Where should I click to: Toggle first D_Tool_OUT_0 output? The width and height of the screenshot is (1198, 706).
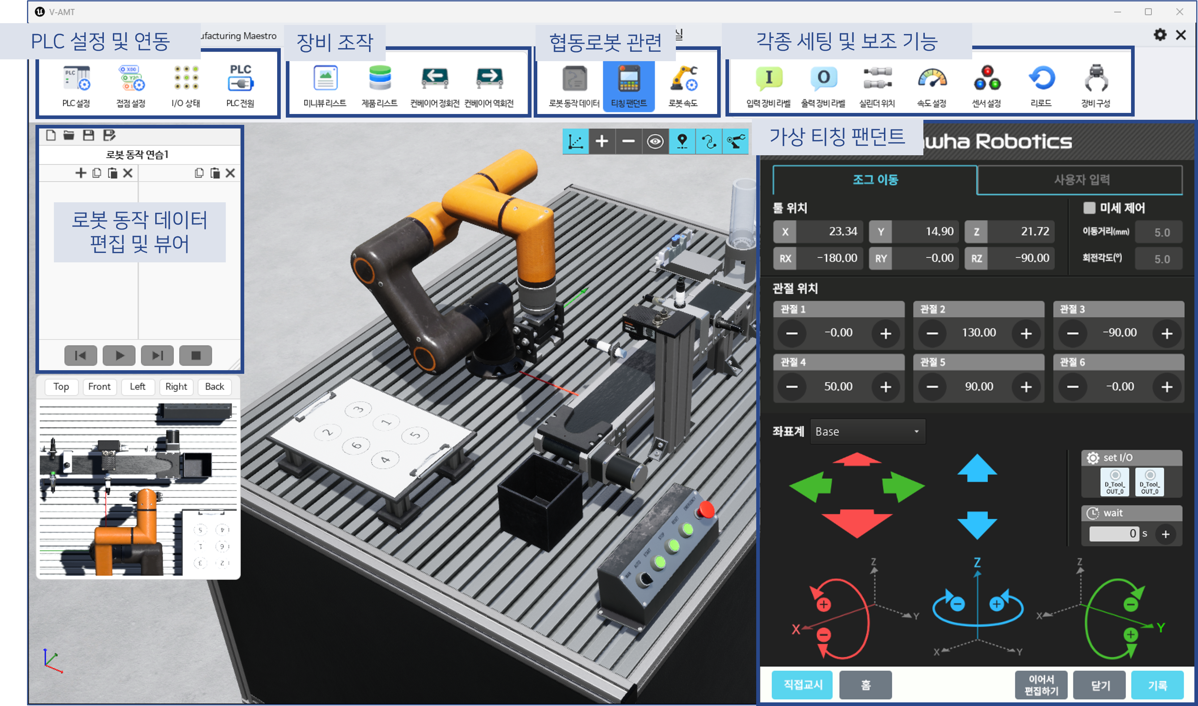click(1115, 482)
